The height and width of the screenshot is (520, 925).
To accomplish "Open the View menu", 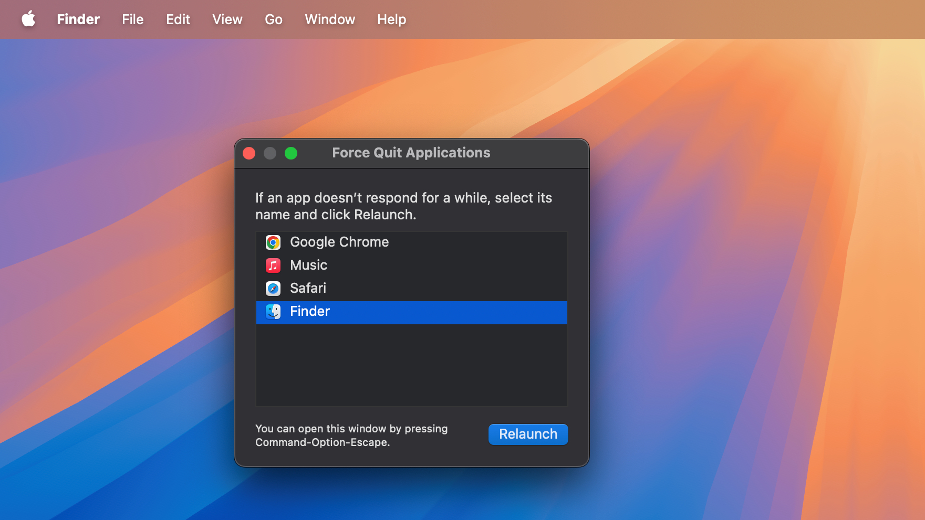I will [x=227, y=19].
